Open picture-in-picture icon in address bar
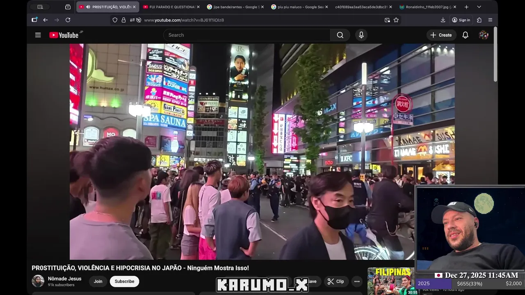 [x=387, y=20]
